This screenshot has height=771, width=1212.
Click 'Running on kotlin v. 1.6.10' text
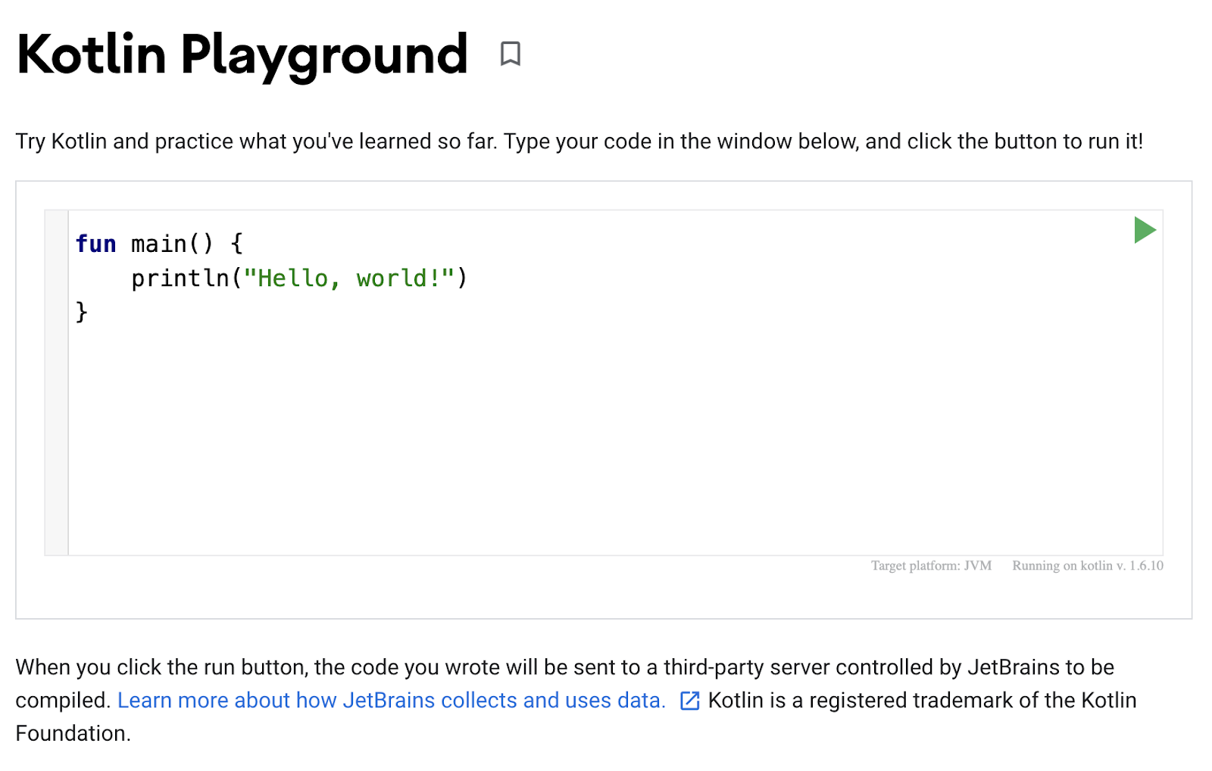click(1087, 566)
